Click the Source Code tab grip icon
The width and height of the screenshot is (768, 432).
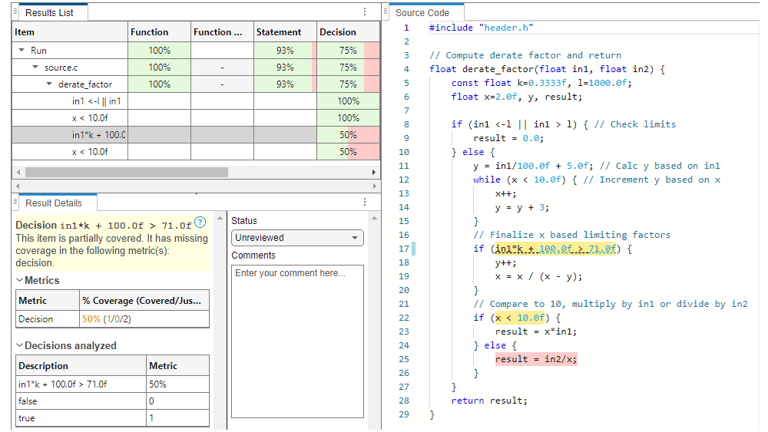pyautogui.click(x=386, y=12)
